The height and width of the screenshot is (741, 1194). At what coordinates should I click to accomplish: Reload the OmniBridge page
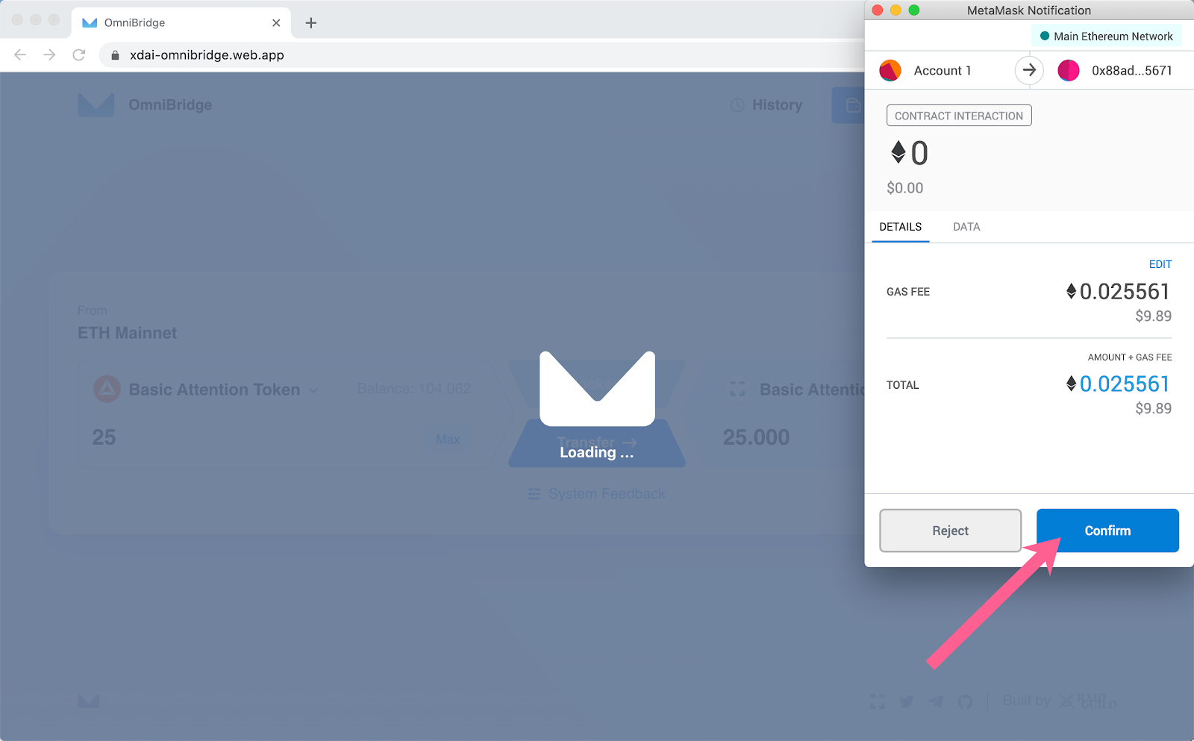pyautogui.click(x=79, y=54)
